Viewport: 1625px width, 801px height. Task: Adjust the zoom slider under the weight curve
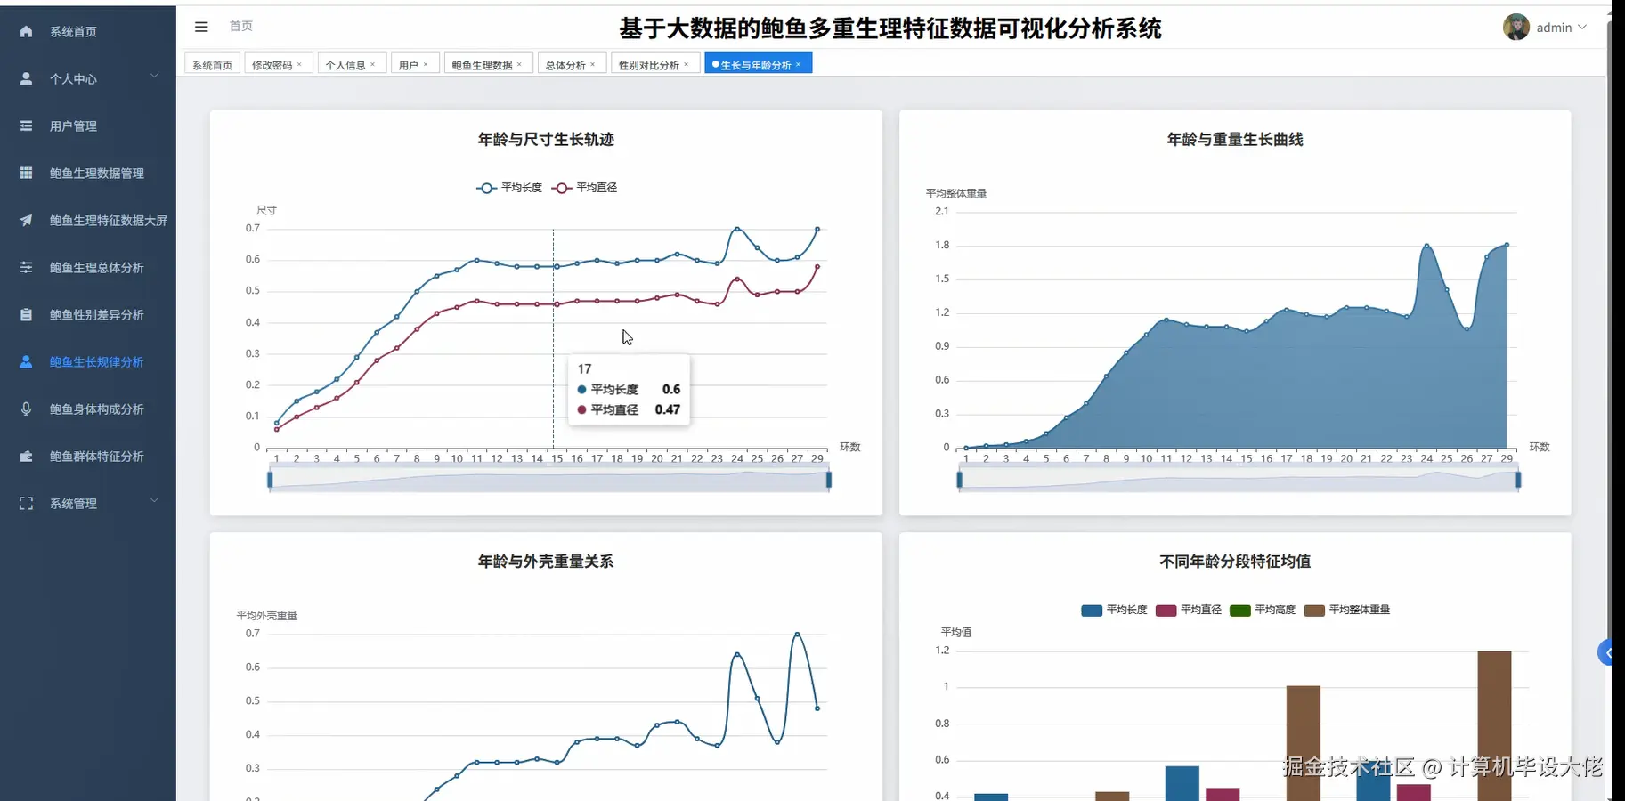point(1238,479)
